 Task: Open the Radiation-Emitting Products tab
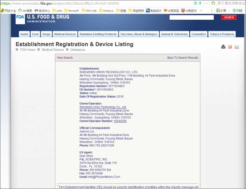(98, 34)
